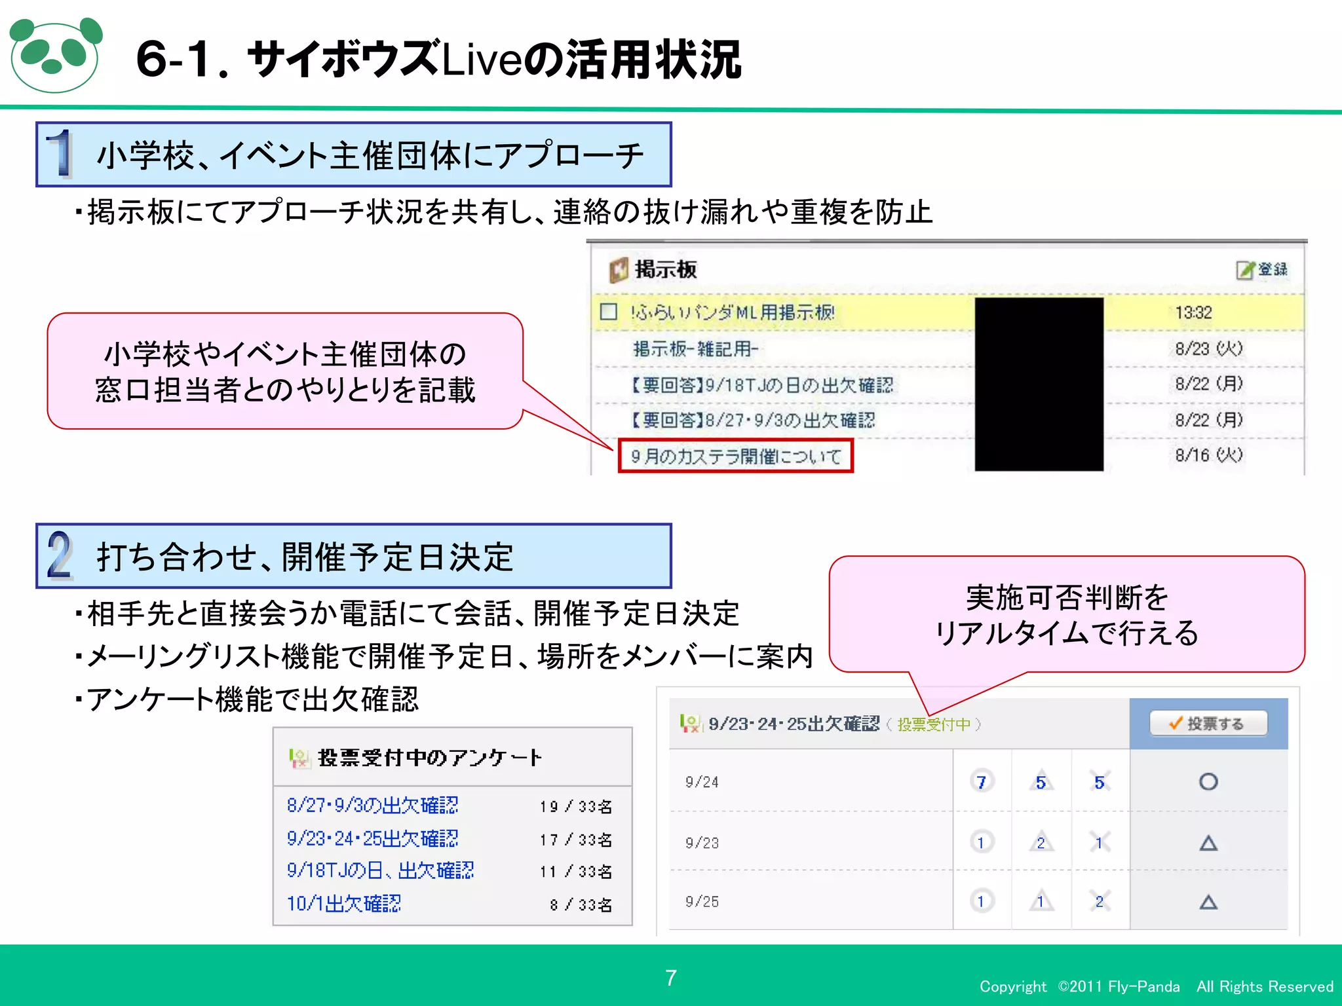Click the 11 / 33名 response count
The image size is (1342, 1006).
pos(576,872)
